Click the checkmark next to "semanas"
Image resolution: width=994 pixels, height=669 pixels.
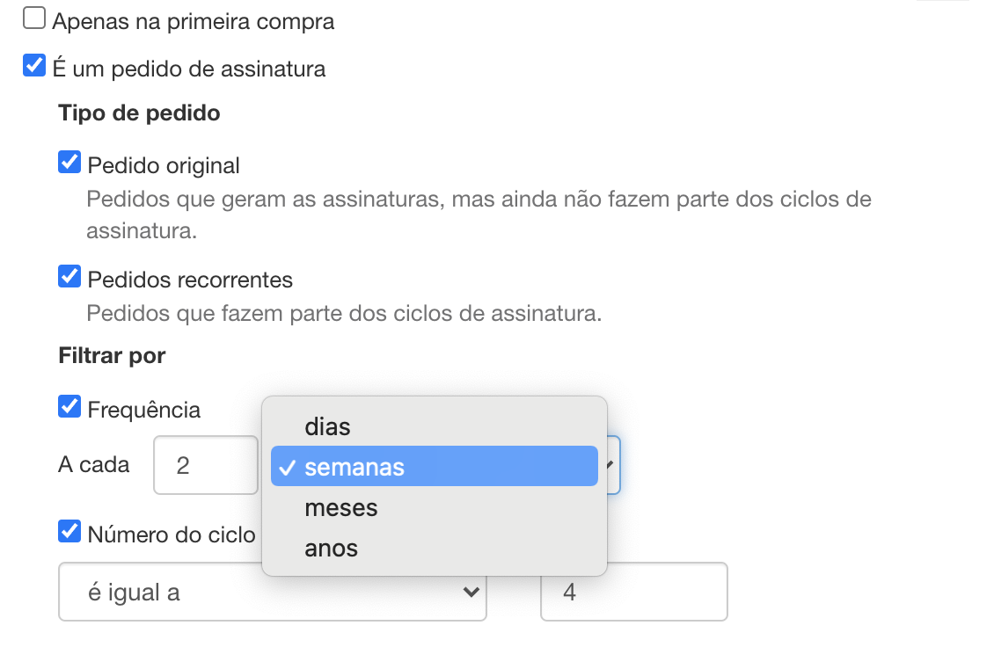click(x=286, y=467)
